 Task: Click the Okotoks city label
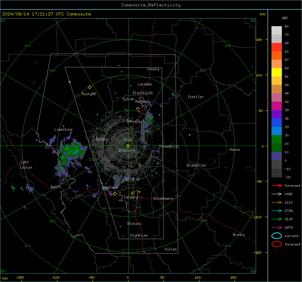pos(134,224)
